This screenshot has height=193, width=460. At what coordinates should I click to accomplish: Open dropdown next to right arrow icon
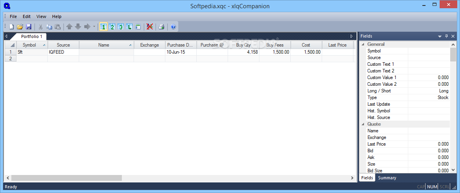click(x=94, y=27)
